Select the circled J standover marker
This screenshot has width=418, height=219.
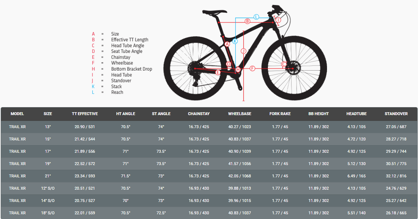pyautogui.click(x=244, y=51)
